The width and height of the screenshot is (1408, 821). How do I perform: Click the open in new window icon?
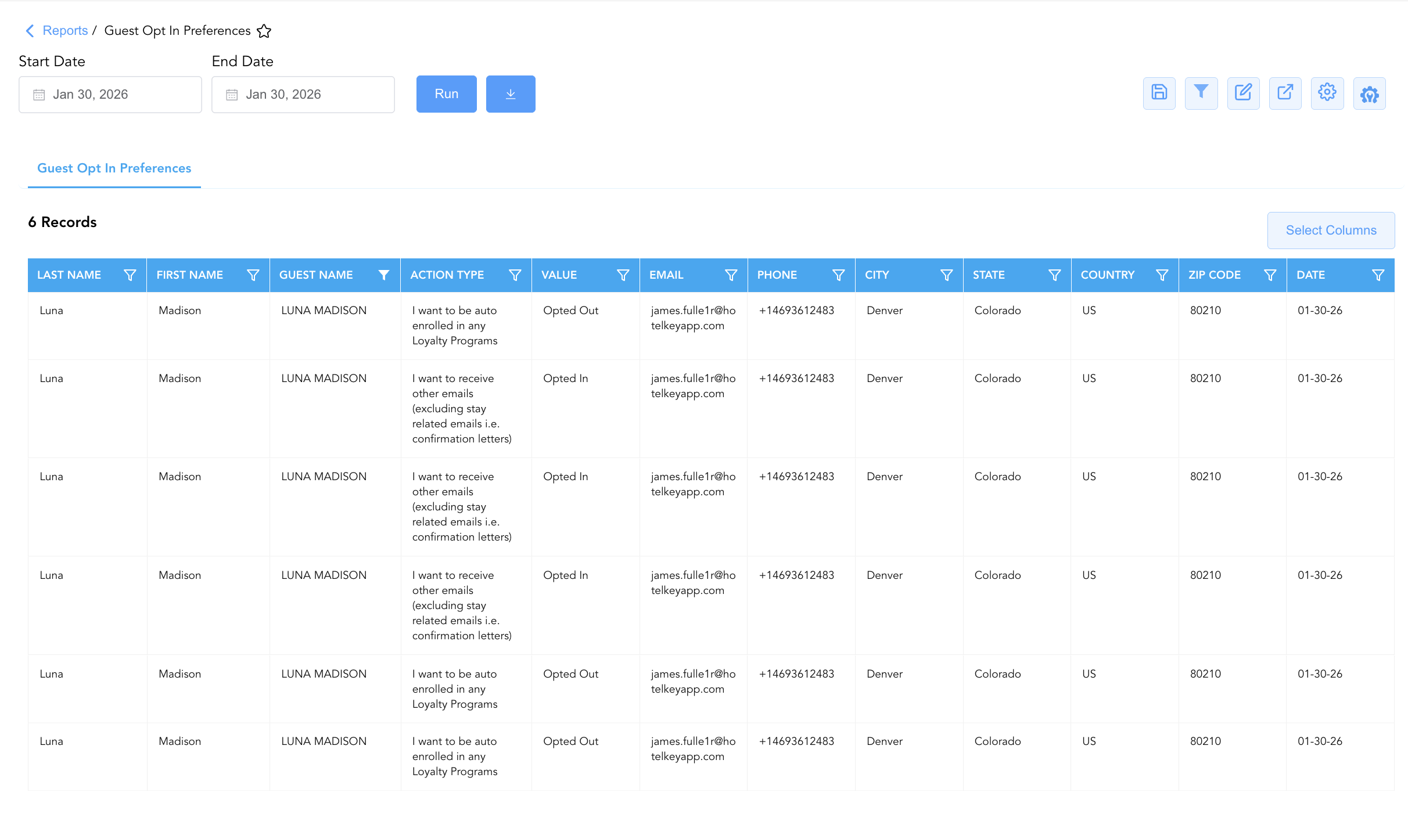pos(1285,93)
